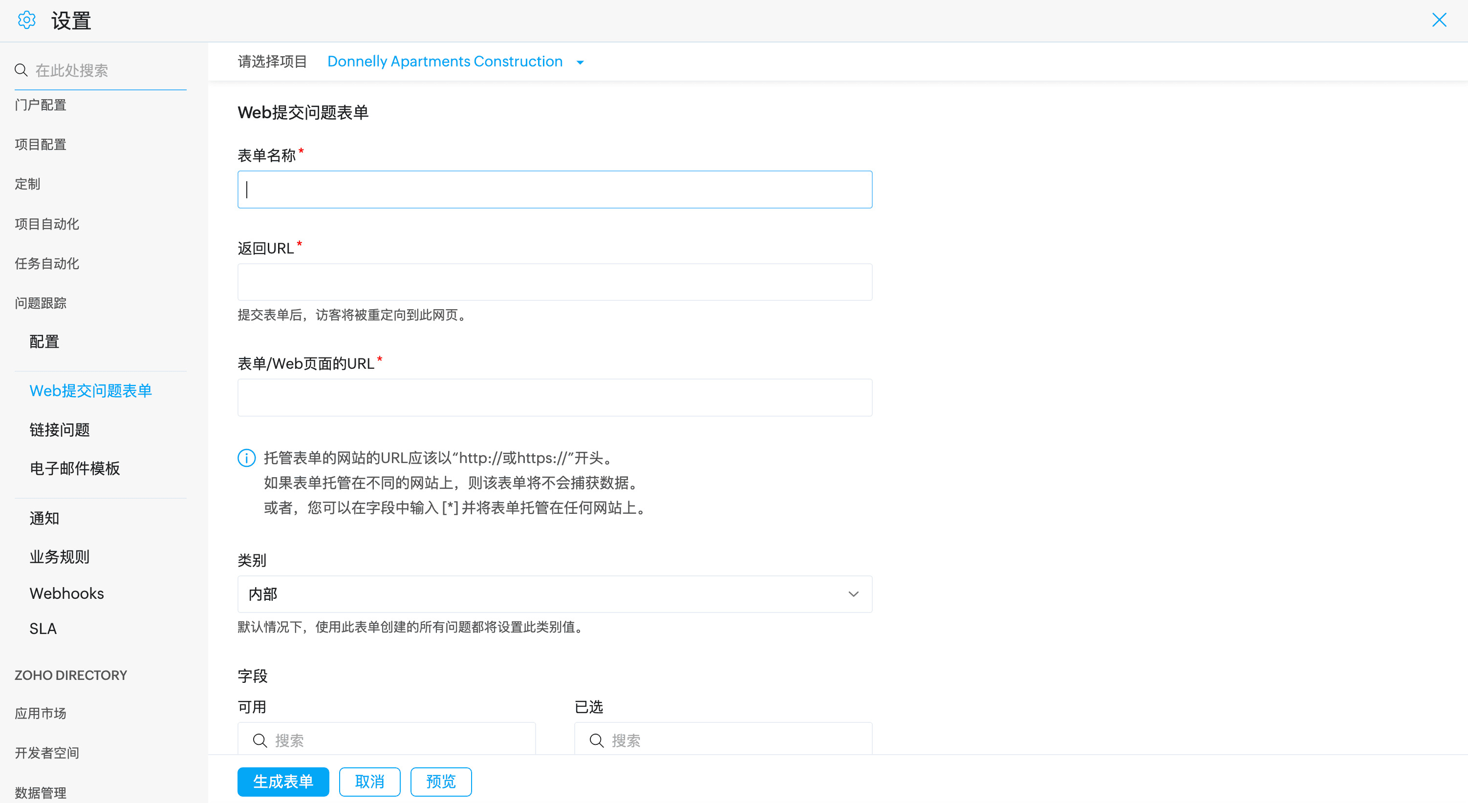Click the settings gear icon

26,21
